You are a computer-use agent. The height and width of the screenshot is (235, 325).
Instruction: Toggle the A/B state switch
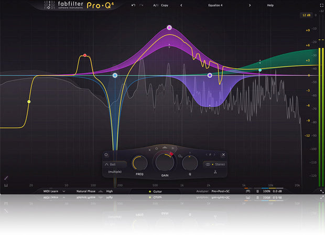click(156, 5)
